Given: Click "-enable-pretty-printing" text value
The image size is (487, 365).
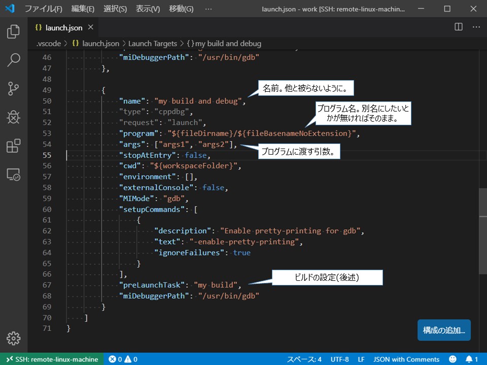Looking at the screenshot, I should tap(244, 241).
